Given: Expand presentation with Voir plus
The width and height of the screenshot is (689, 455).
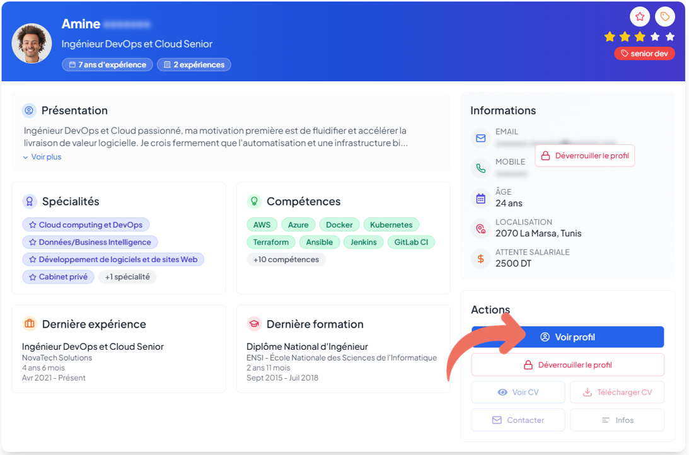Looking at the screenshot, I should pos(42,157).
